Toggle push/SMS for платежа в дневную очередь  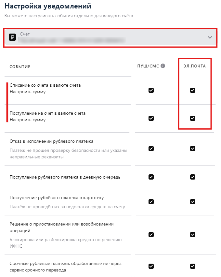(151, 177)
